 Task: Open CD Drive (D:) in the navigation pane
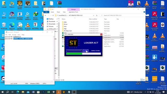pyautogui.click(x=52, y=29)
